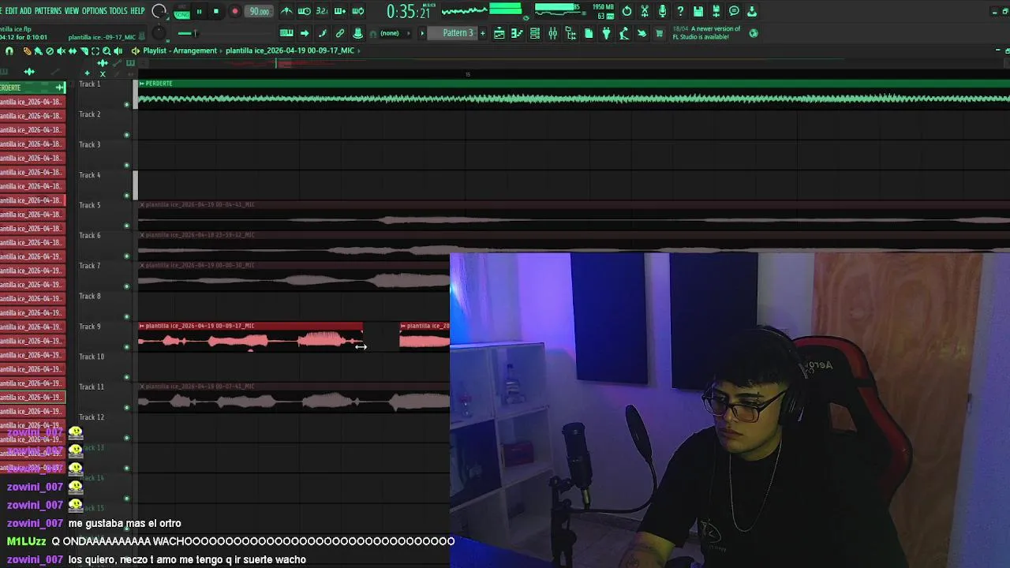
Task: Click the time display showing 0:35:21
Action: pos(409,12)
